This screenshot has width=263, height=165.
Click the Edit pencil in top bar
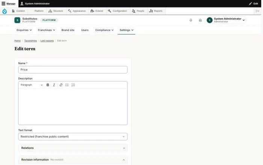point(254,3)
